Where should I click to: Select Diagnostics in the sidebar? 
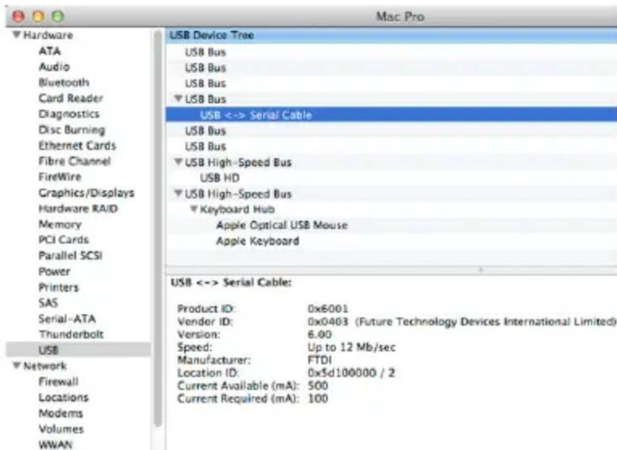click(x=69, y=114)
